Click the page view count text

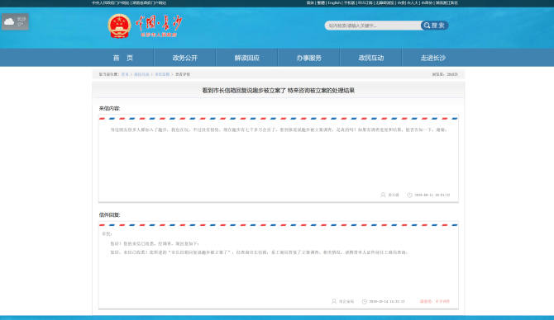click(445, 74)
